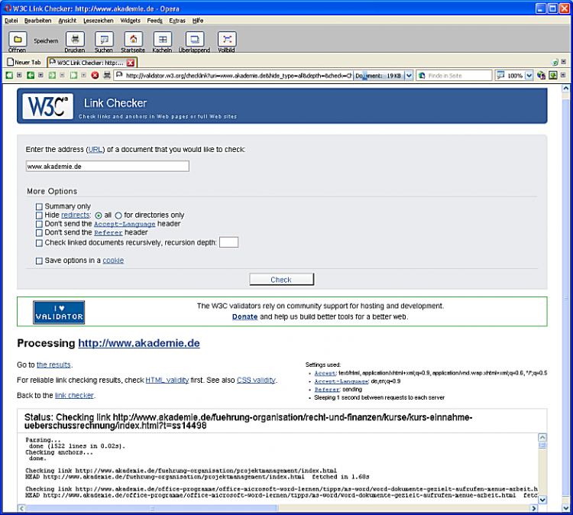This screenshot has width=573, height=515.
Task: Click the Überlappend cascade icon
Action: click(x=195, y=40)
